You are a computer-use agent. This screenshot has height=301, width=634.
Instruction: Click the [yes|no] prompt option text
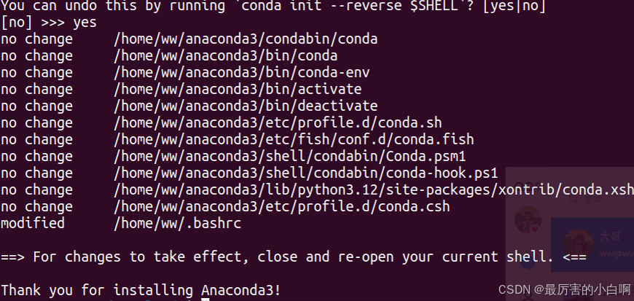[x=514, y=6]
